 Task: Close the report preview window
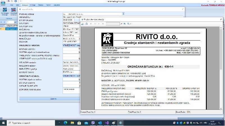(x=221, y=19)
